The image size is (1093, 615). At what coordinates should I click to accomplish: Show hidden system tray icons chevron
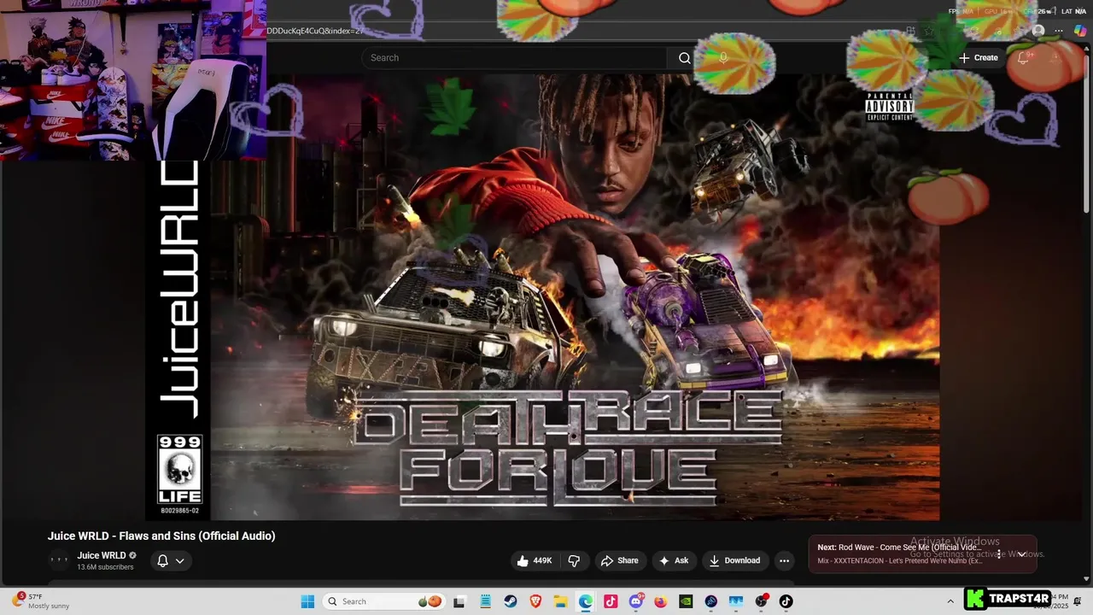point(950,601)
